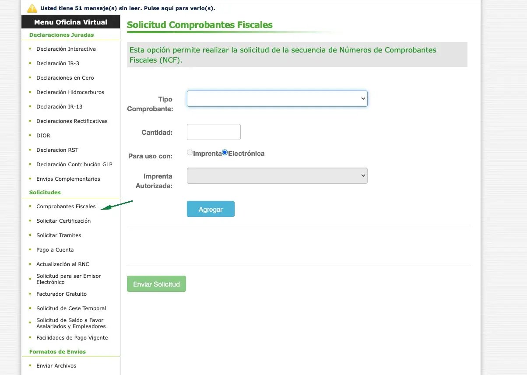The image size is (527, 375).
Task: Choose Declaraciones Rectificativas
Action: (72, 121)
